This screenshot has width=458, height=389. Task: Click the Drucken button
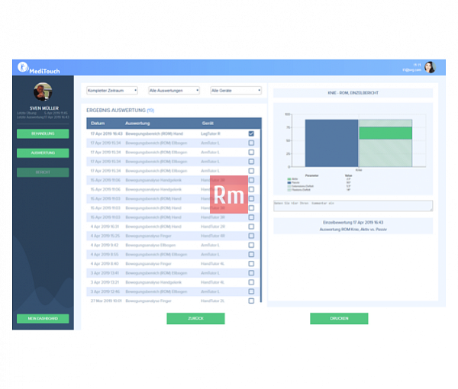coord(339,318)
